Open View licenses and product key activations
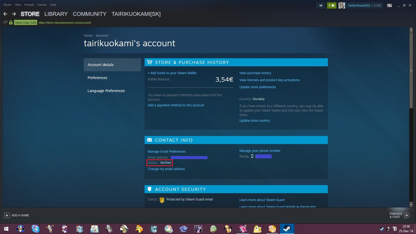Screen dimensions: 416x234 pyautogui.click(x=269, y=80)
